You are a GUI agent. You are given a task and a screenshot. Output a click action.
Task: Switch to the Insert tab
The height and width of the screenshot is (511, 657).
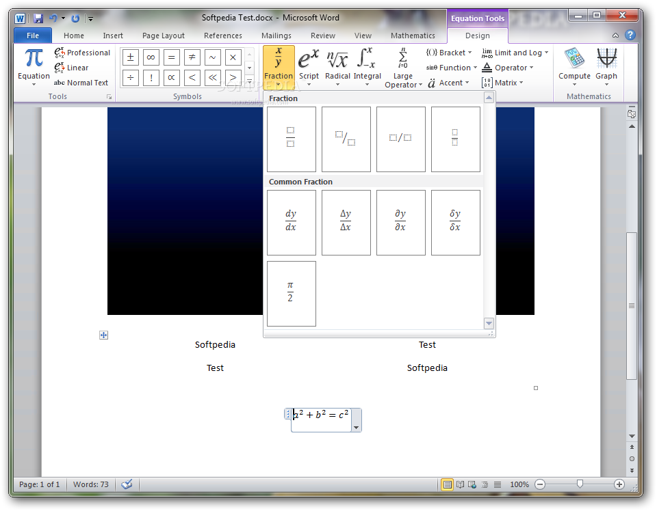(x=113, y=36)
